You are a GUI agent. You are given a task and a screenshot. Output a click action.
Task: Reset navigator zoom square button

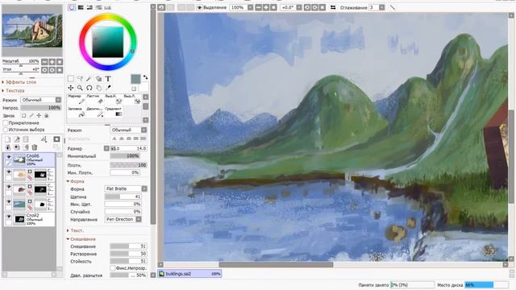tap(60, 61)
